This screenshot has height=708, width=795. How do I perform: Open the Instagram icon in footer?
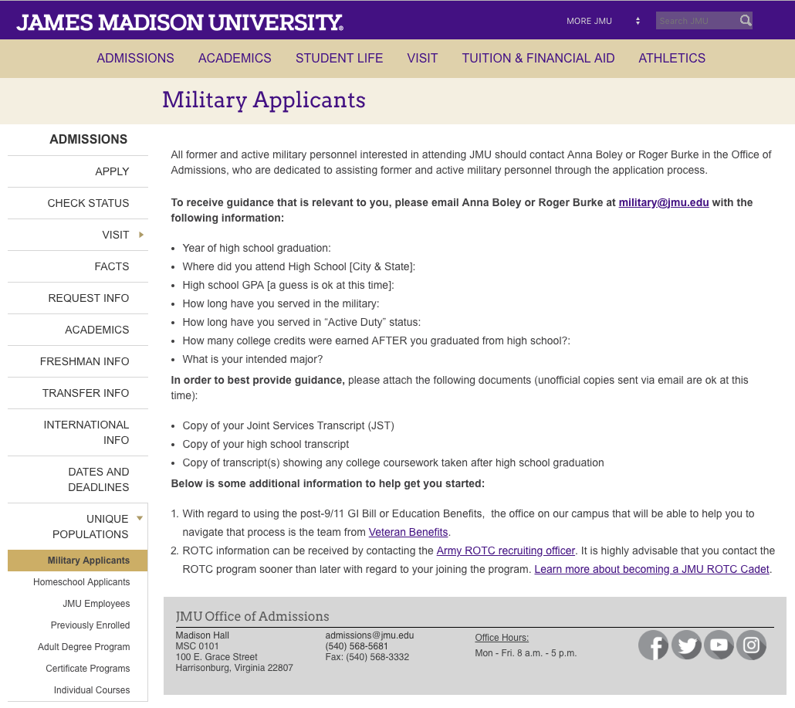(x=751, y=645)
